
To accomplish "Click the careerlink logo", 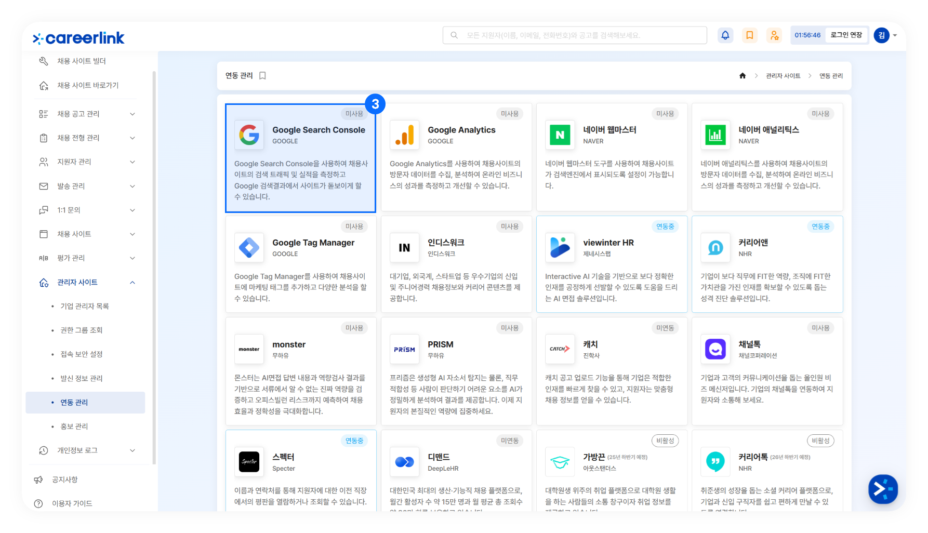I will 78,38.
